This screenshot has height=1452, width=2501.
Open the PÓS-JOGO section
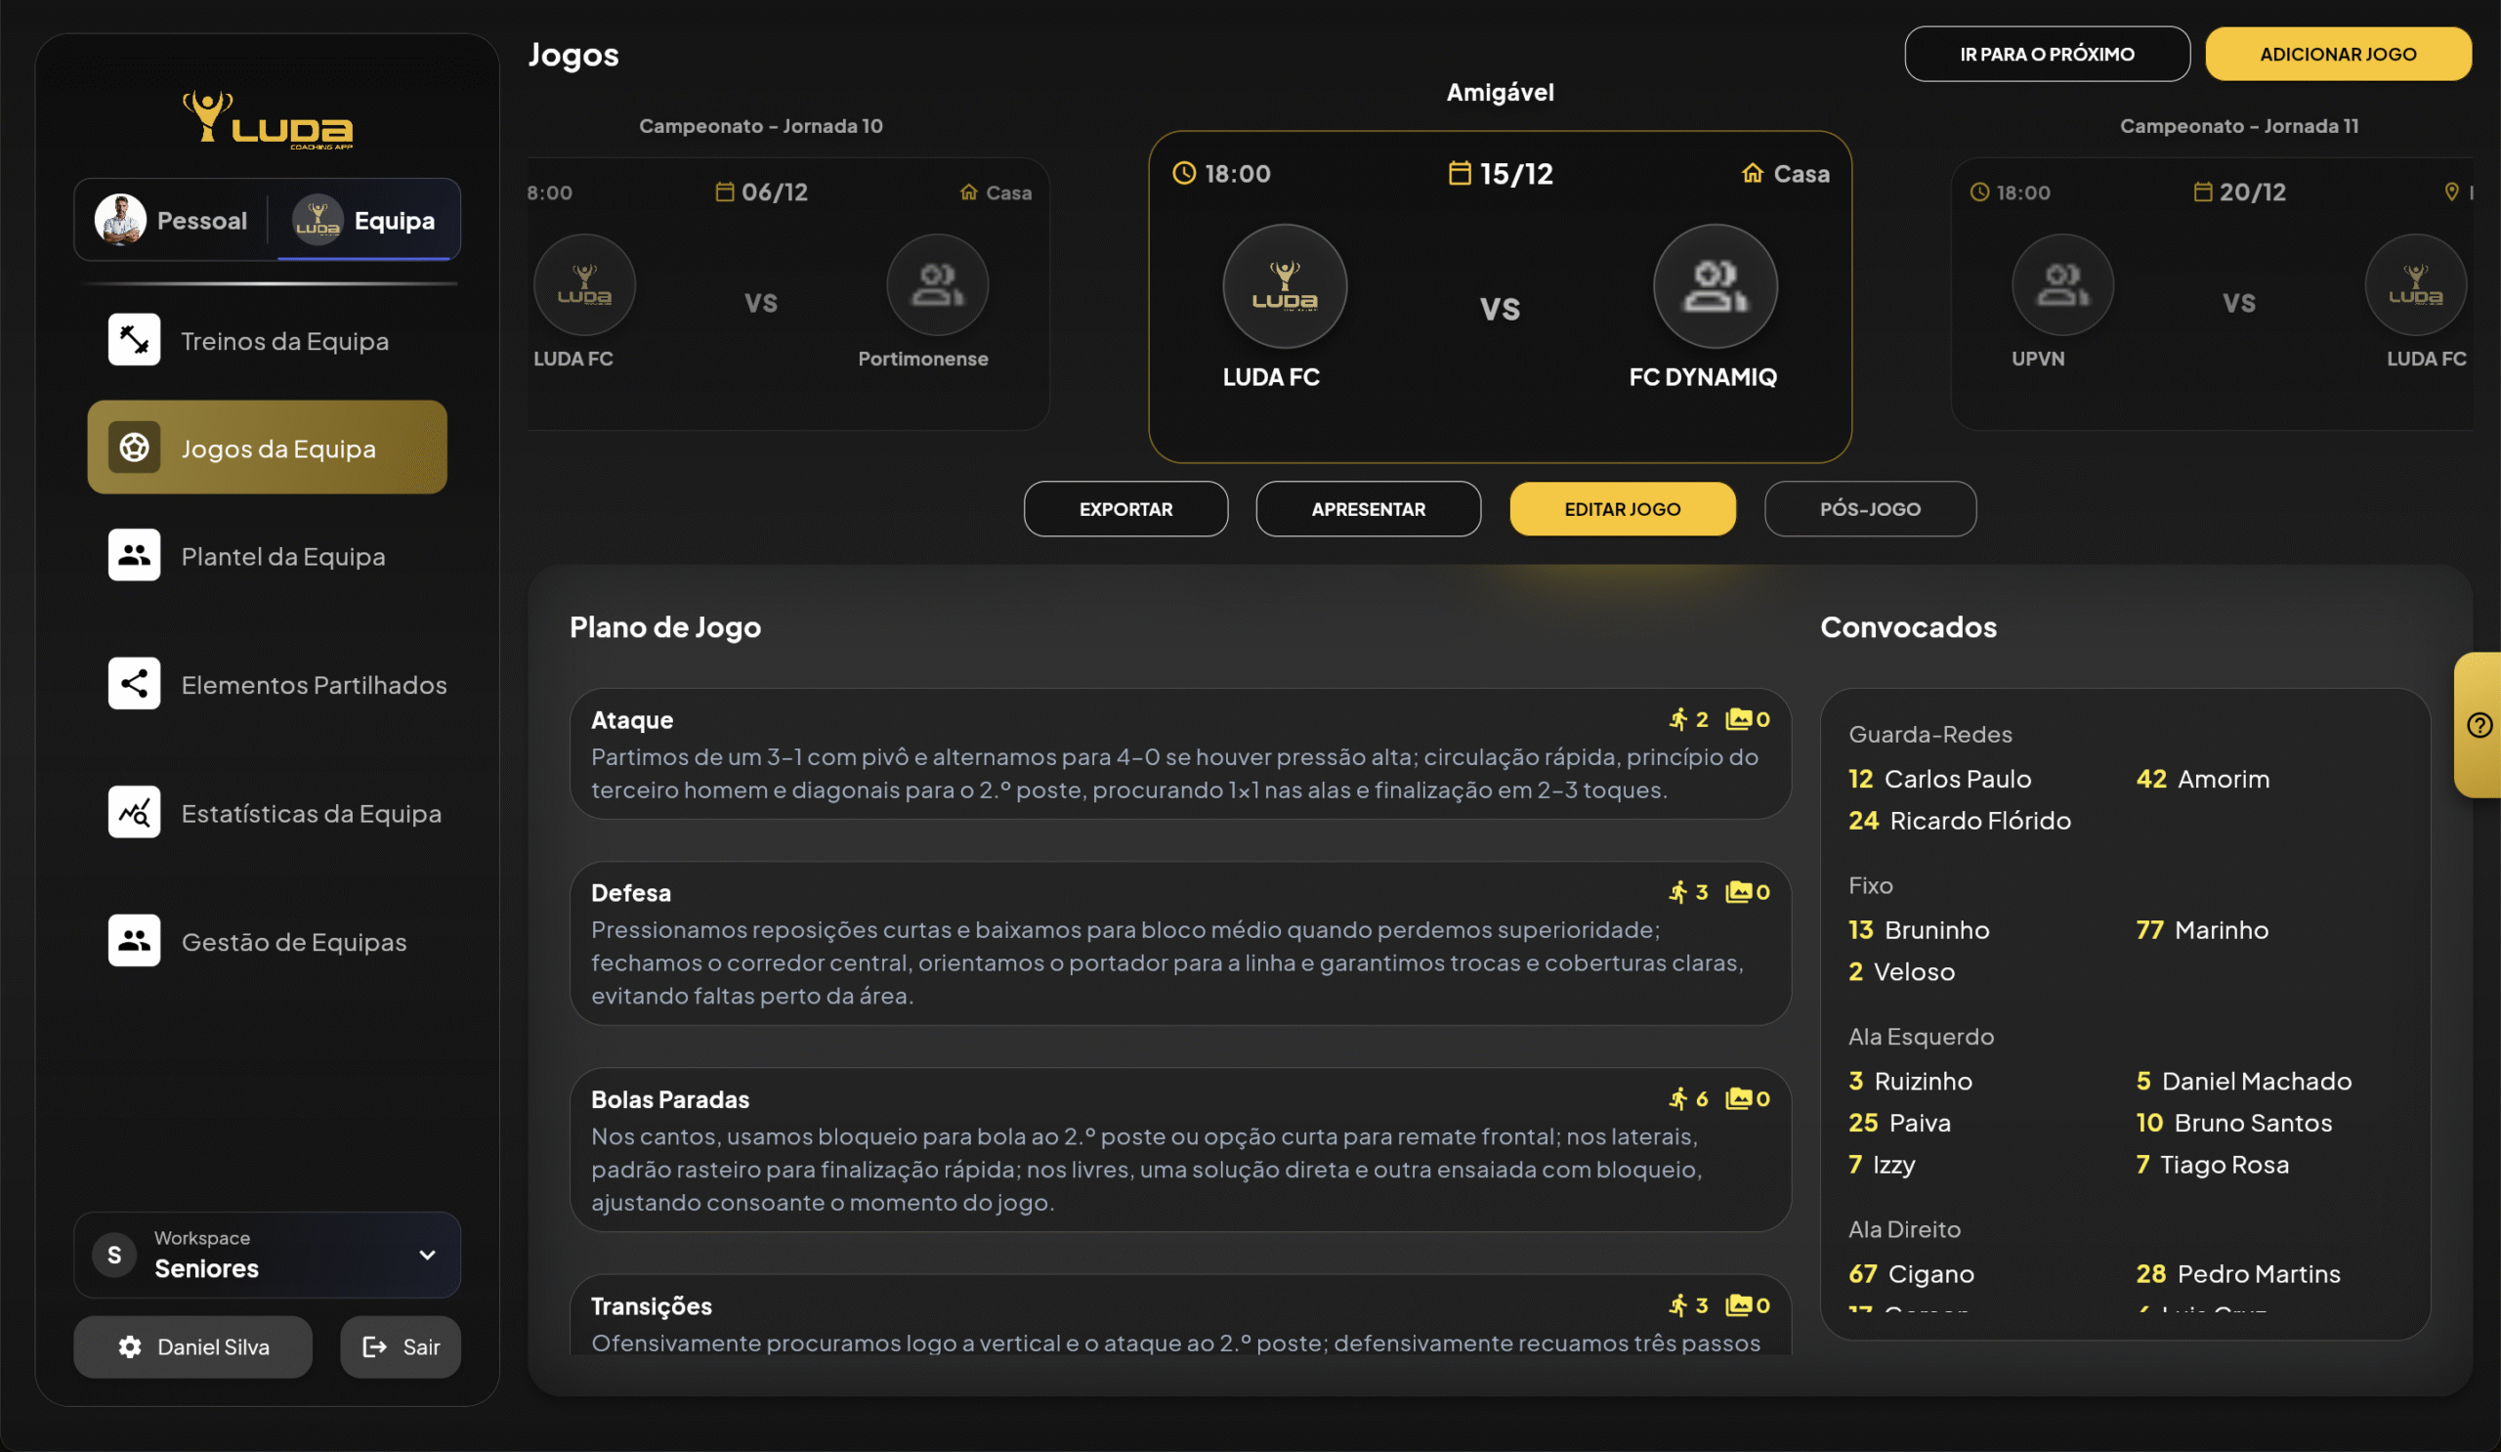pyautogui.click(x=1869, y=509)
